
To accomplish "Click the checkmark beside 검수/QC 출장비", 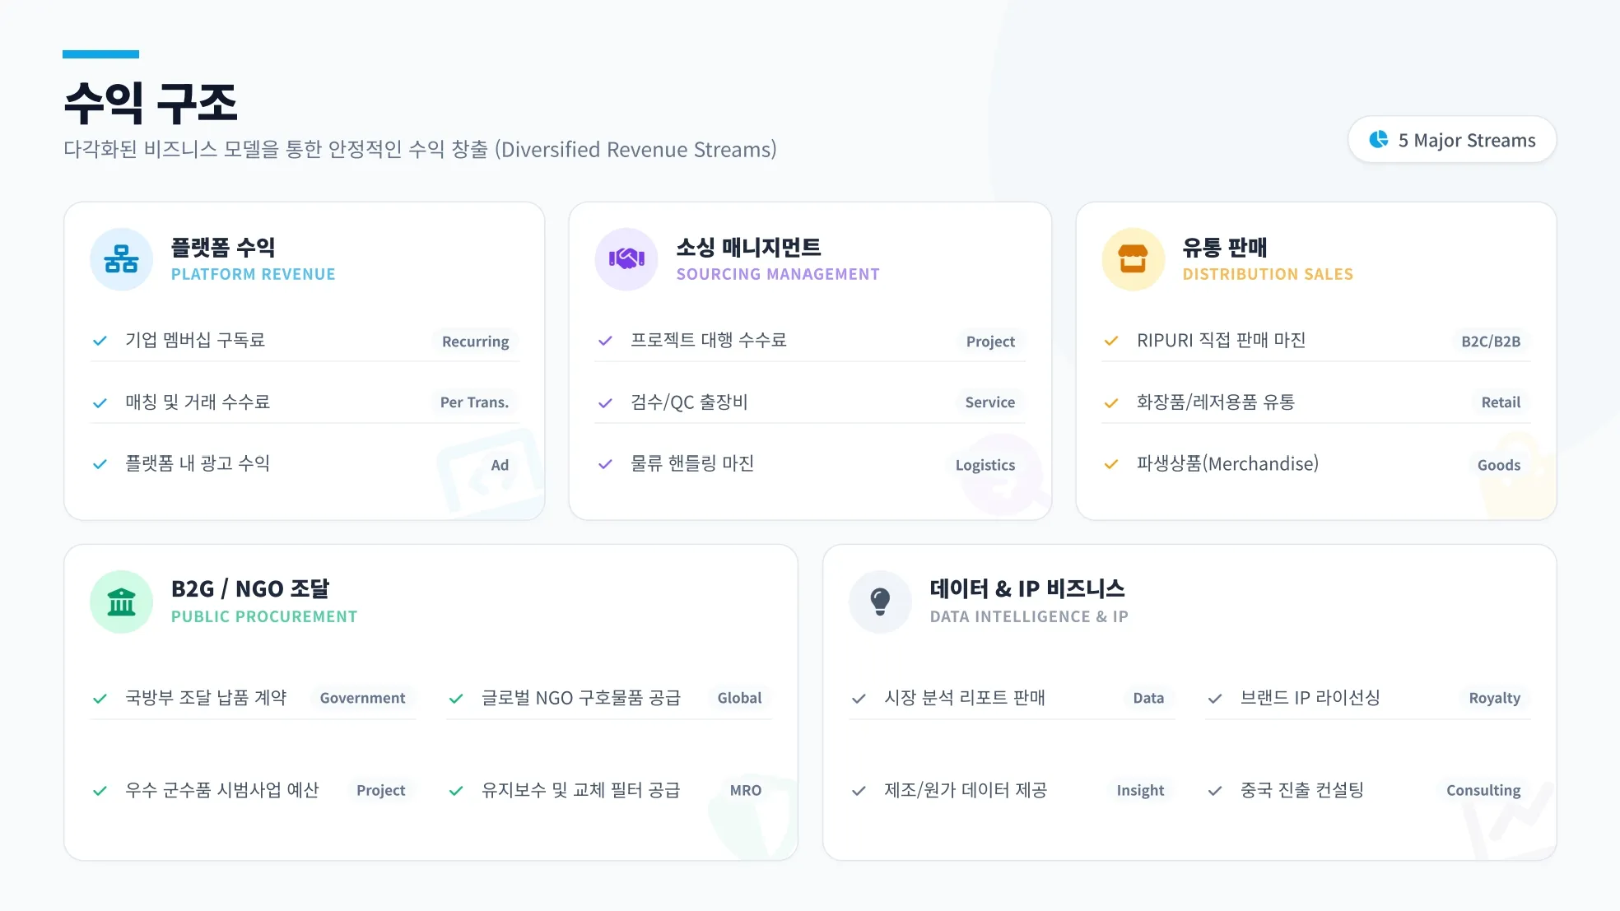I will 605,402.
